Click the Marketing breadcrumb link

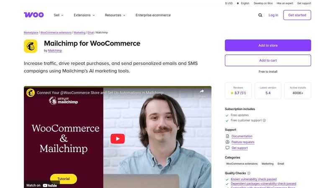[80, 33]
